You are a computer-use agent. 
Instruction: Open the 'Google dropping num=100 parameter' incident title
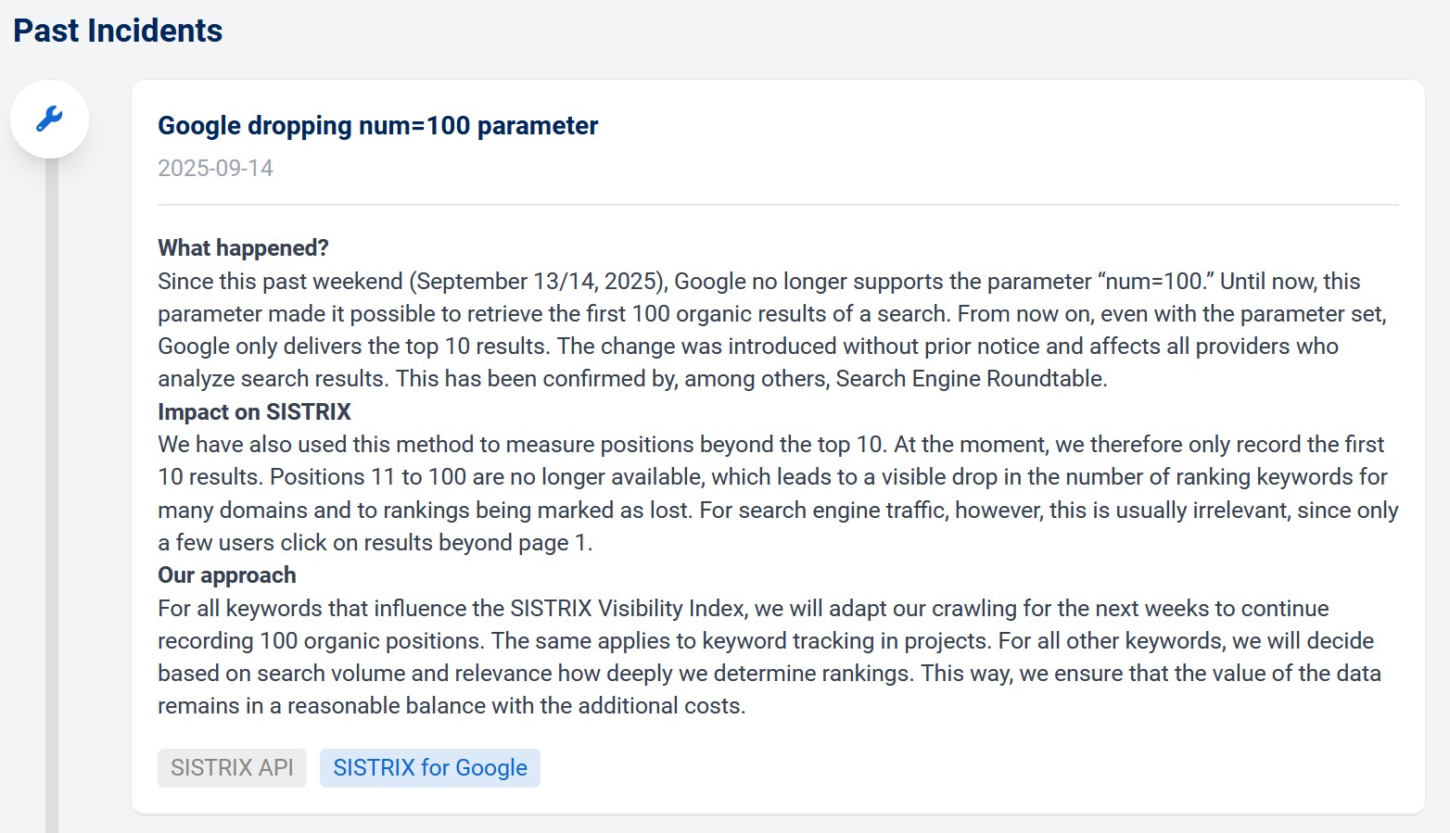click(377, 126)
